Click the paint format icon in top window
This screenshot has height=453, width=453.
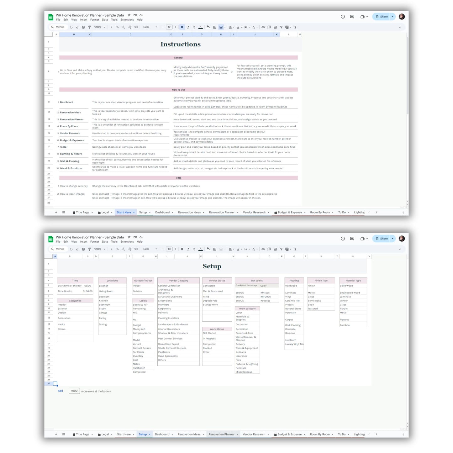(89, 27)
